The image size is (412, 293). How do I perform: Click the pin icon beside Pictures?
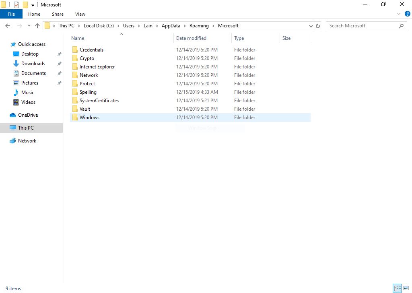(x=60, y=83)
